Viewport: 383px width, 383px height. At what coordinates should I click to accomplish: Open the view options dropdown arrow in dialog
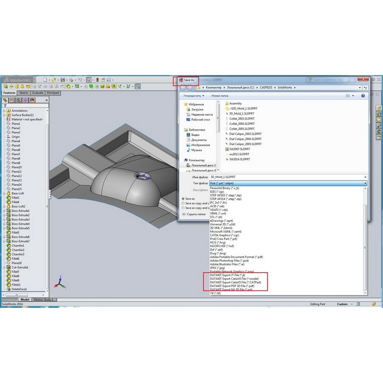tap(353, 96)
